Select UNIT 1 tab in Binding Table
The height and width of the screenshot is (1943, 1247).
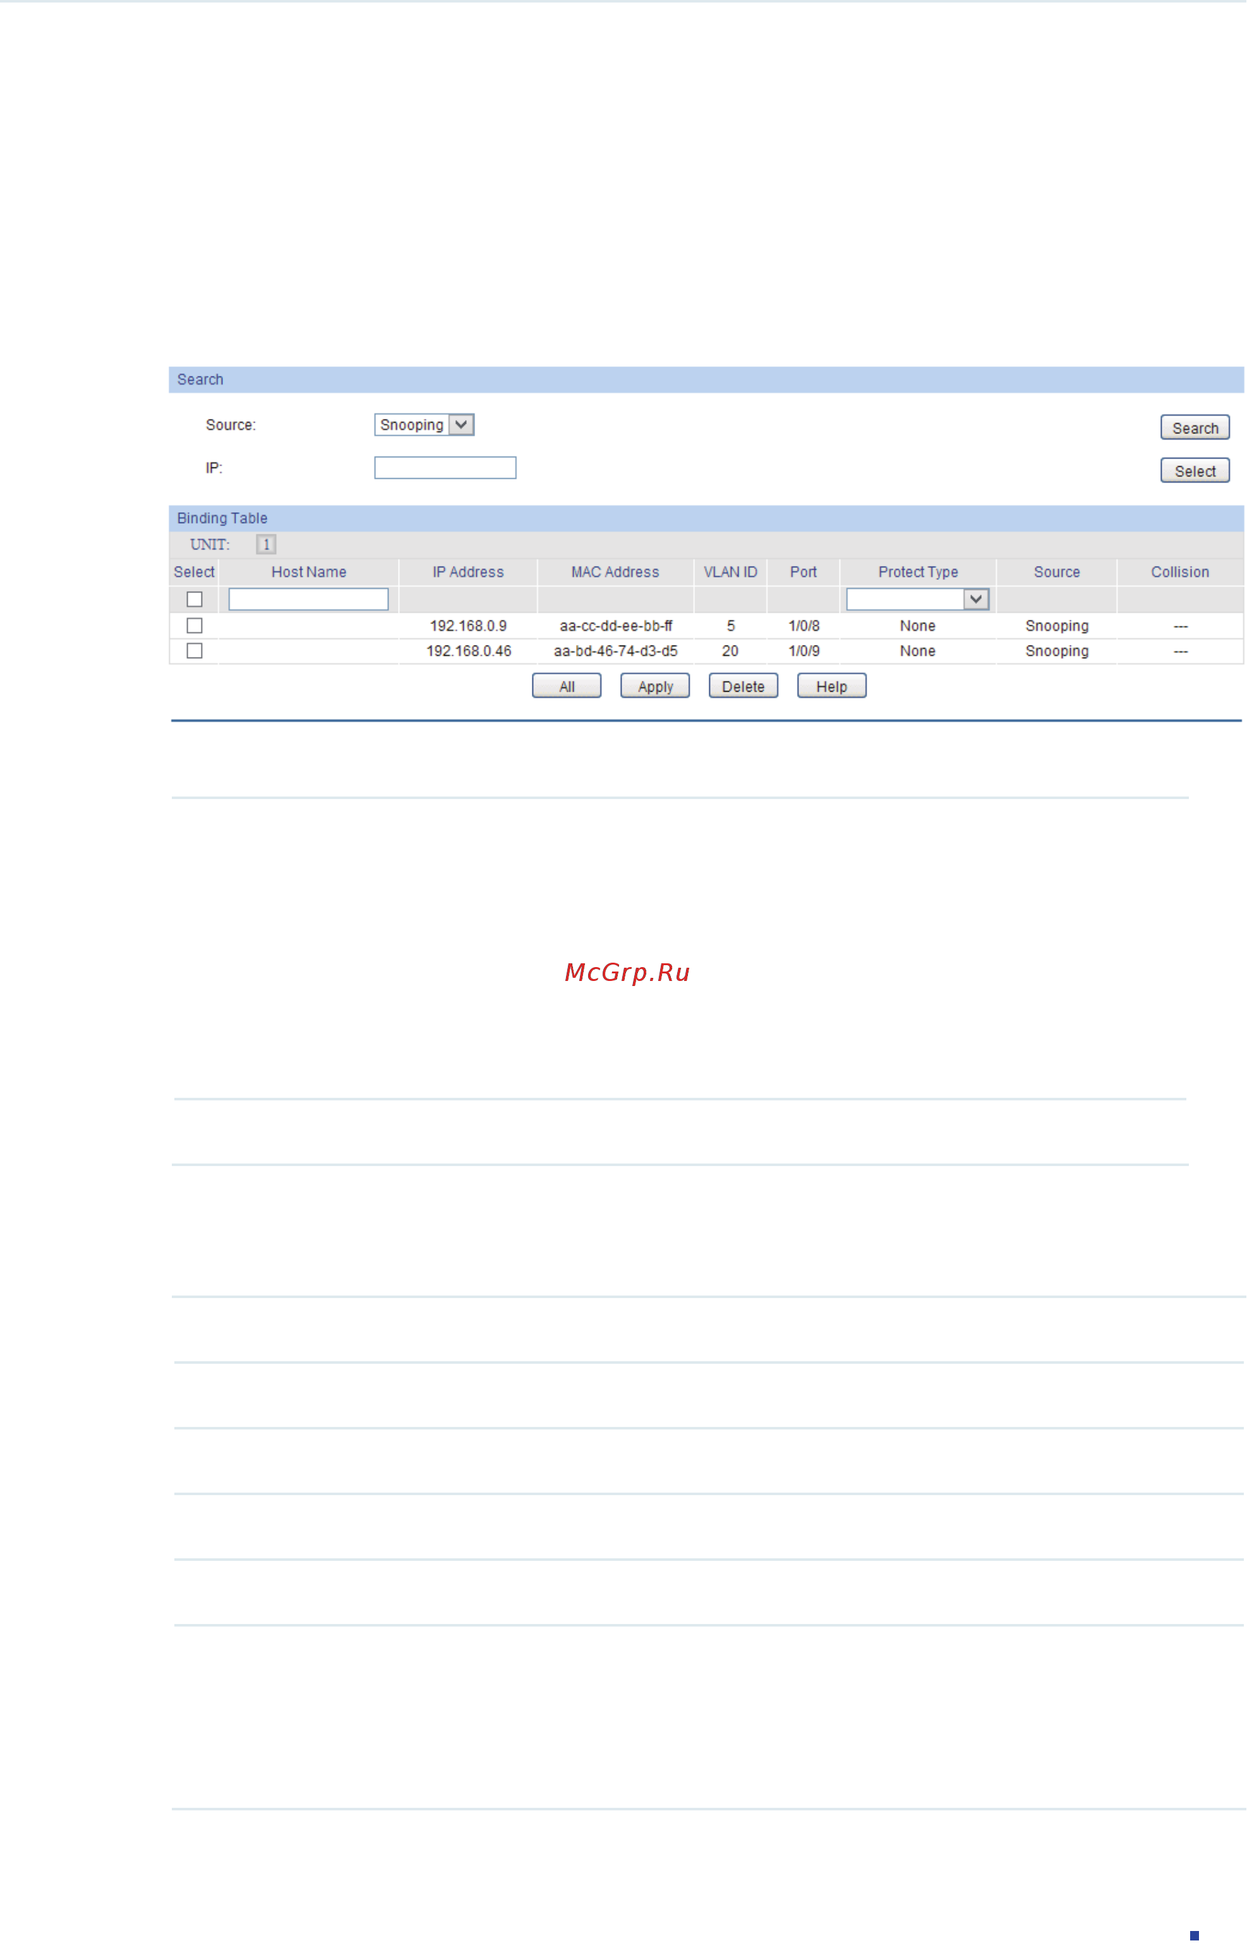coord(265,545)
